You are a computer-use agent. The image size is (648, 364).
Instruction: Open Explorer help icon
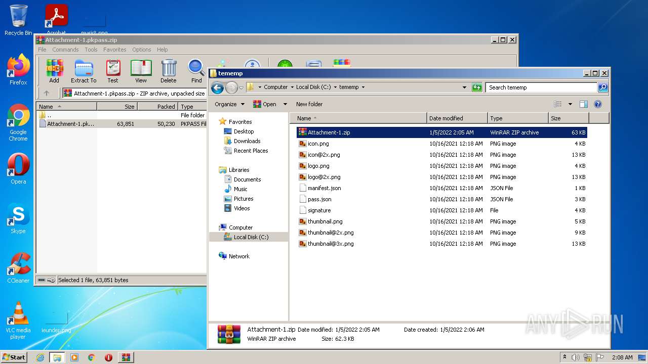tap(598, 104)
